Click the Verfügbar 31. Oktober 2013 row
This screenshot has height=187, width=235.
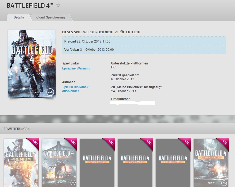point(144,50)
